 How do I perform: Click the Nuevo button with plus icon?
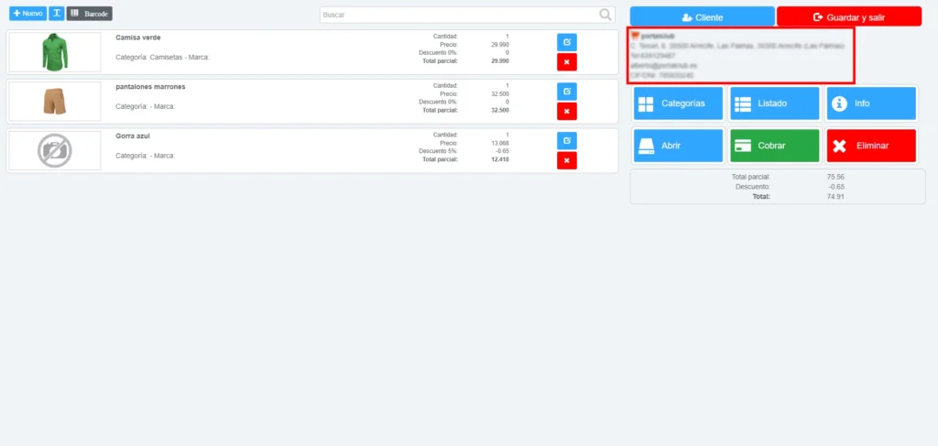(x=27, y=13)
